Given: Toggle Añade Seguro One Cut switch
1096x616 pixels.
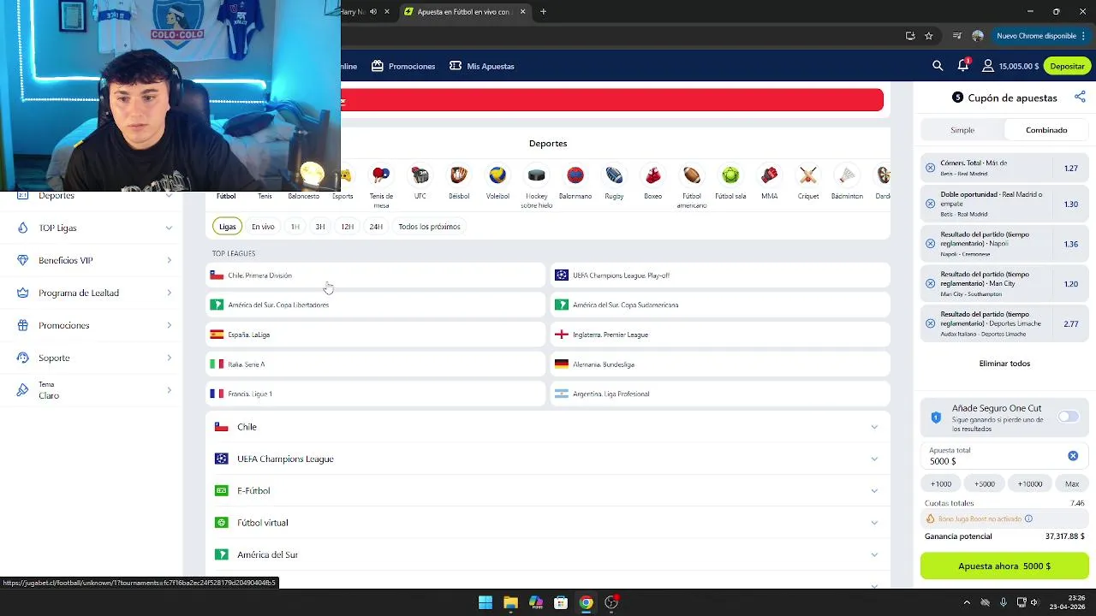Looking at the screenshot, I should point(1068,417).
